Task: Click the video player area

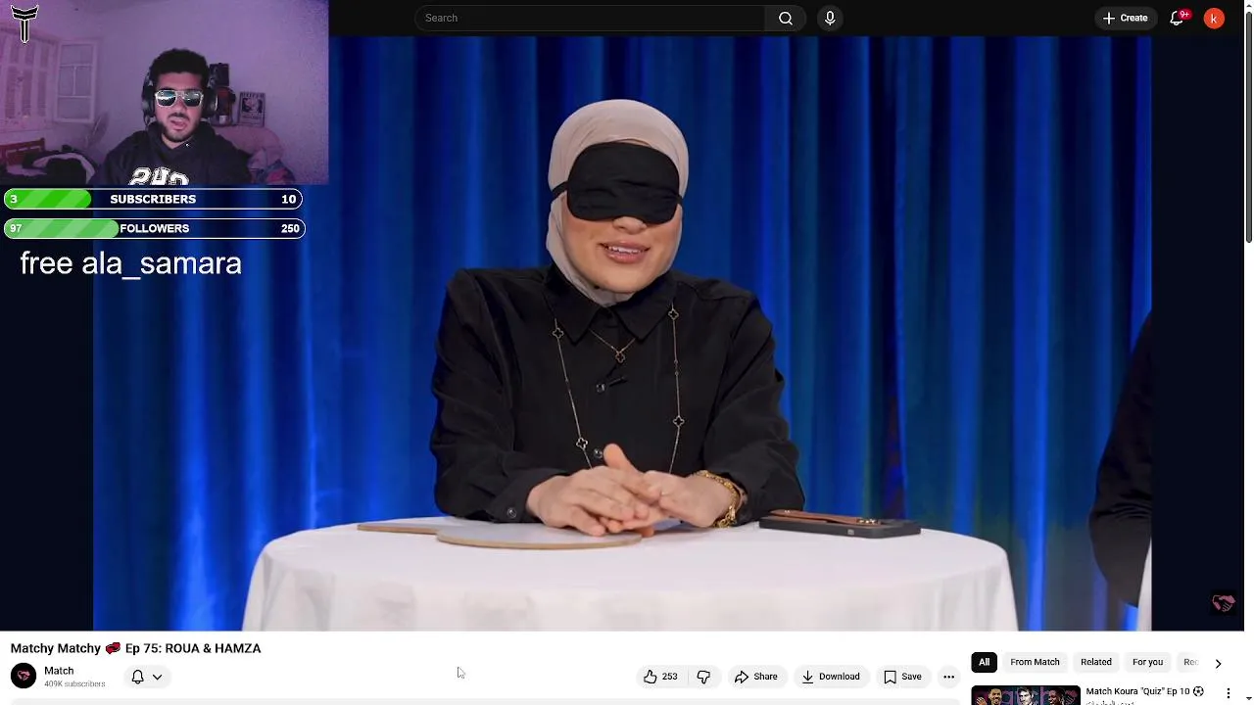Action: 622,333
